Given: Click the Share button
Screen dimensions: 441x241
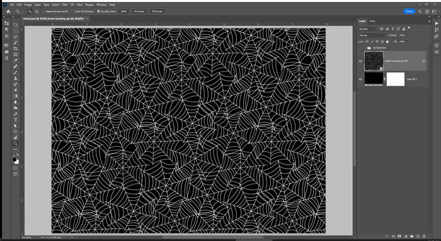Looking at the screenshot, I should point(409,11).
